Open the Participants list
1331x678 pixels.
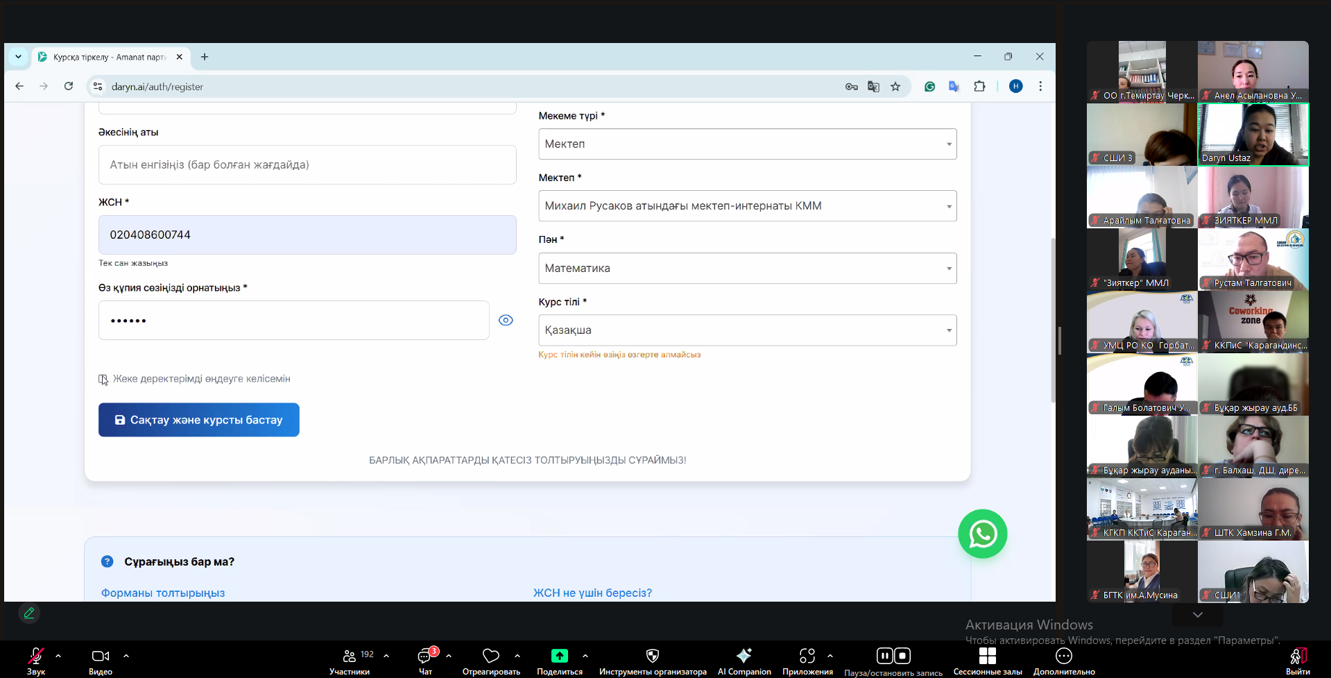[350, 656]
